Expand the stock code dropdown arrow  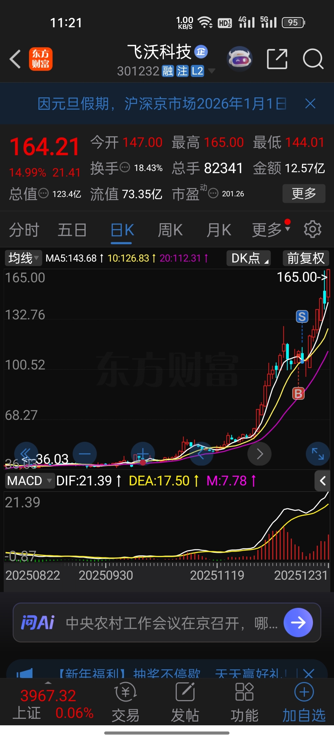[x=212, y=71]
